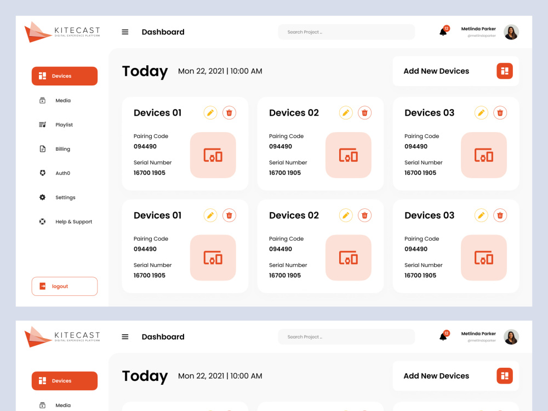Click orange grid icon beside top Add New Devices
548x411 pixels.
pos(505,71)
